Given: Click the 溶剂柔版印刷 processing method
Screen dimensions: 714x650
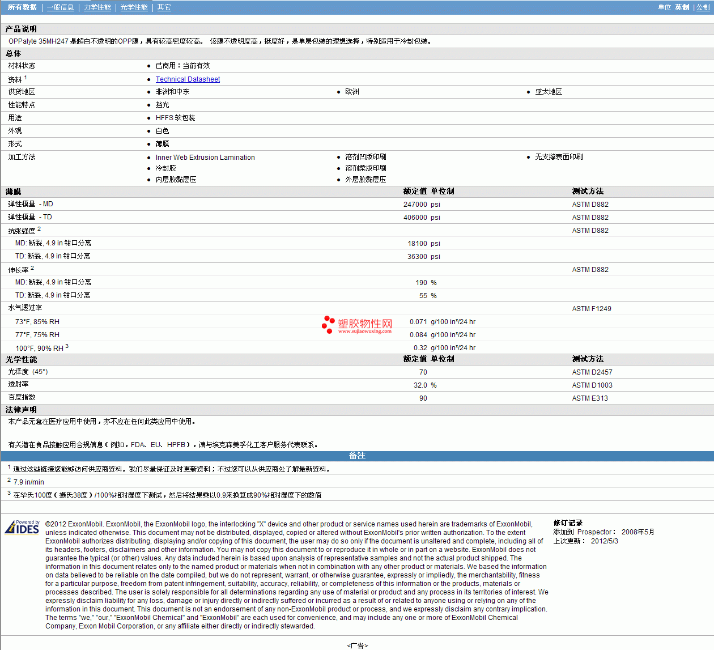Looking at the screenshot, I should point(365,168).
